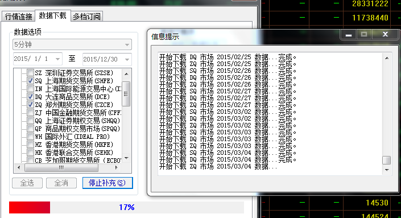Check WH 国际外汇 checkbox
Viewport: 401px width, 218px height.
point(31,137)
